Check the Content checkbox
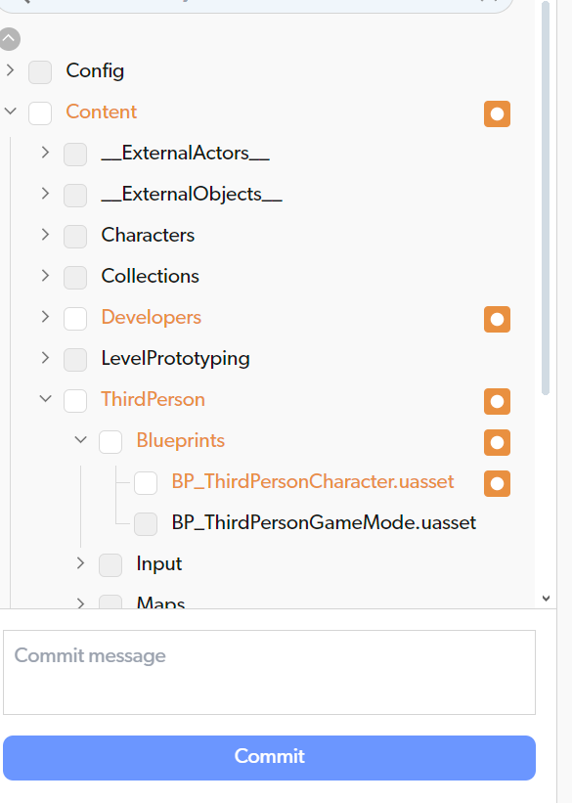 tap(39, 112)
